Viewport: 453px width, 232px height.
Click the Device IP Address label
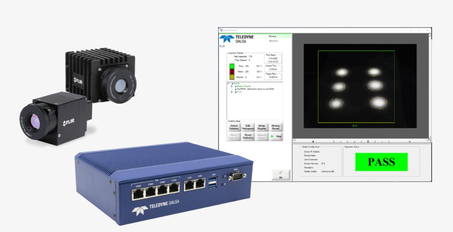[312, 152]
